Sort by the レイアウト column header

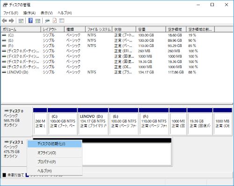click(x=52, y=29)
